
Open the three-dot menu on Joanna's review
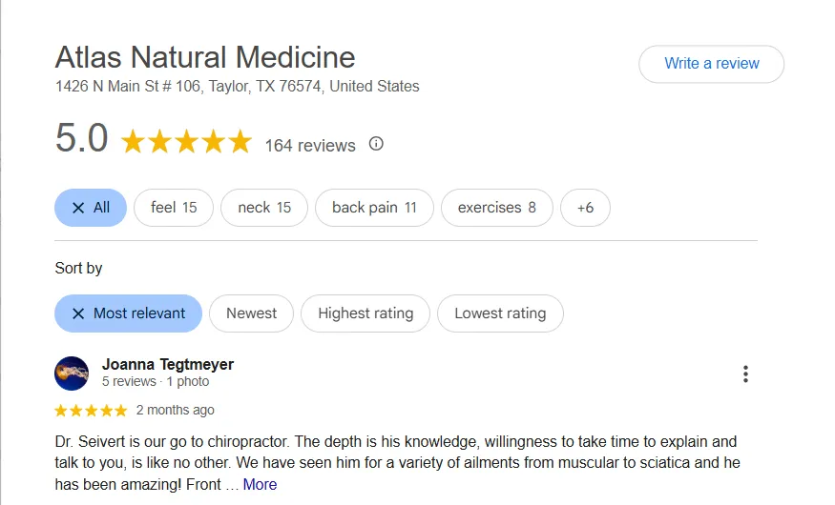(745, 374)
